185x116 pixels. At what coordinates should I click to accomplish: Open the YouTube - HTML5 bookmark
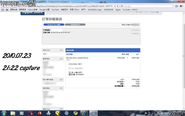coord(130,10)
